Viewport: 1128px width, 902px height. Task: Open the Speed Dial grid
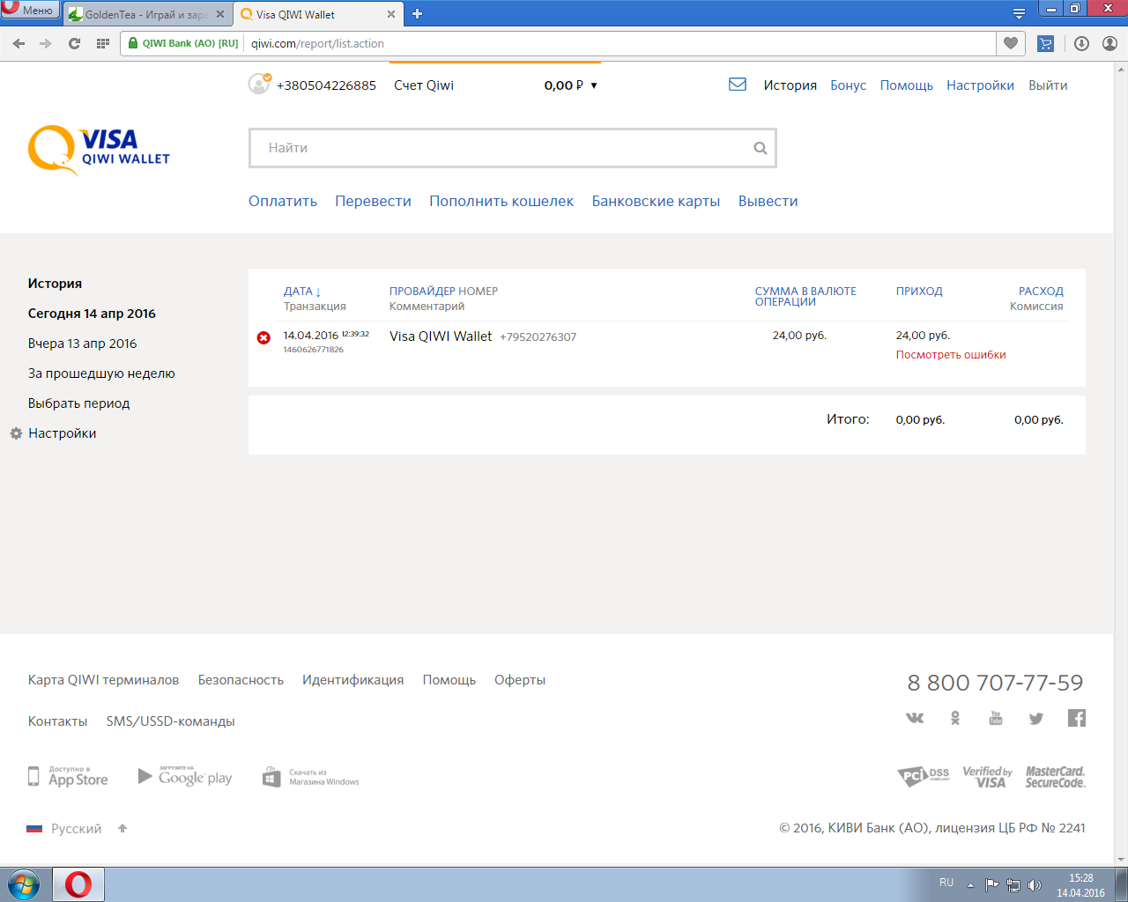coord(103,43)
